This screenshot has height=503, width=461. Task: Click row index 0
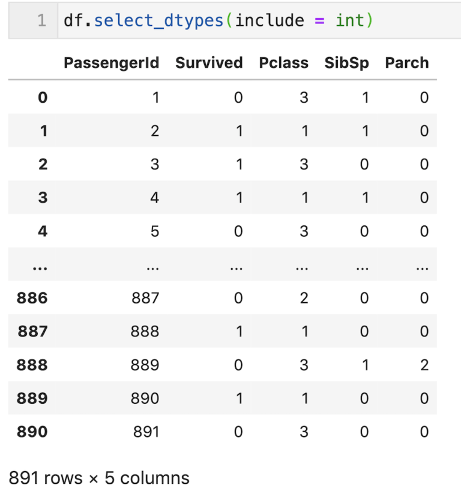point(43,97)
